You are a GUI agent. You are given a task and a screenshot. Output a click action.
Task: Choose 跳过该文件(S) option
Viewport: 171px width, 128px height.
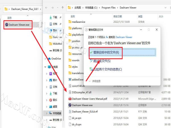(100, 61)
